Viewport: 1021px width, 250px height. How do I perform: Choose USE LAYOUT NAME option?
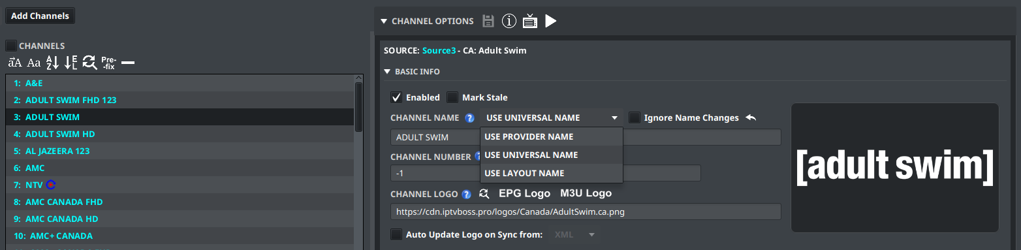pyautogui.click(x=552, y=173)
